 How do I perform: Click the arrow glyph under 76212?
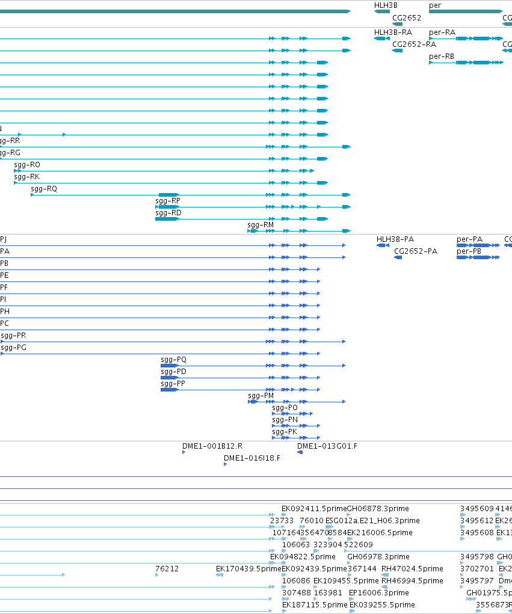pos(156,575)
